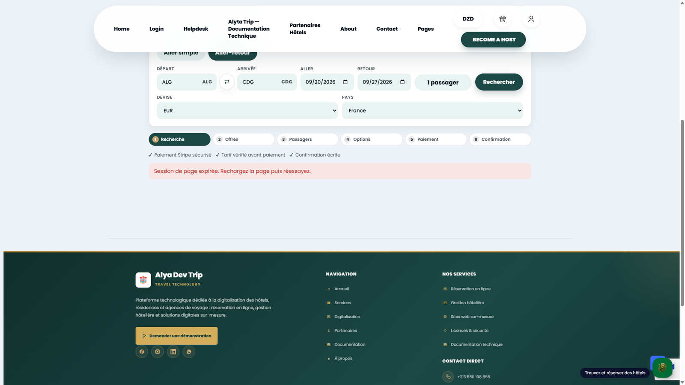Open Alyta Trip Documentation Technique menu

coord(249,29)
